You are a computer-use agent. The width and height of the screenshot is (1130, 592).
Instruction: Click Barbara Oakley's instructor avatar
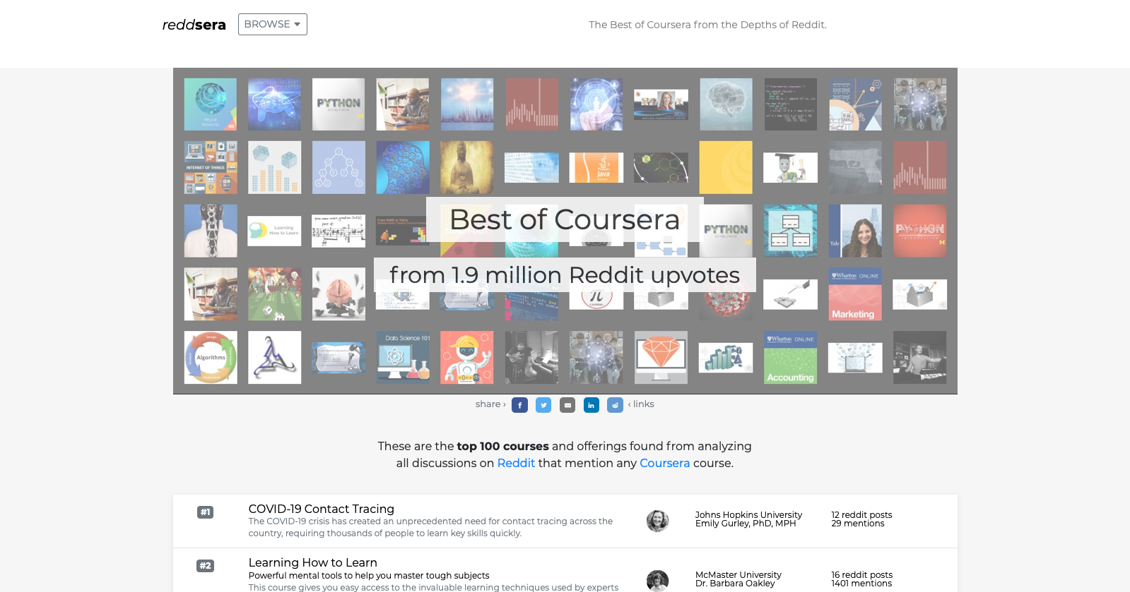pos(657,581)
